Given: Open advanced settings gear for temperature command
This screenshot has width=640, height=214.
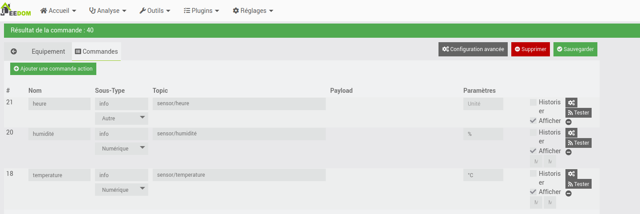Looking at the screenshot, I should pyautogui.click(x=571, y=174).
